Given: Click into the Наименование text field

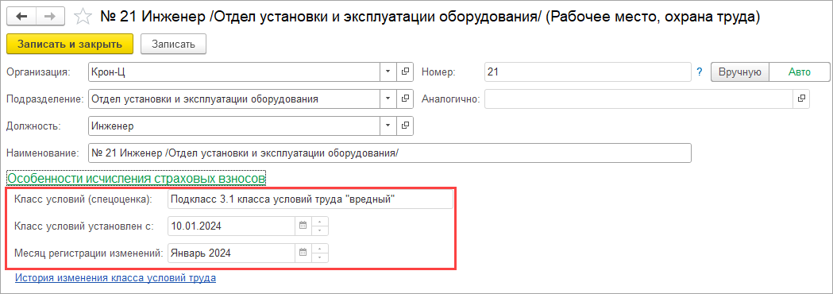Looking at the screenshot, I should point(389,153).
